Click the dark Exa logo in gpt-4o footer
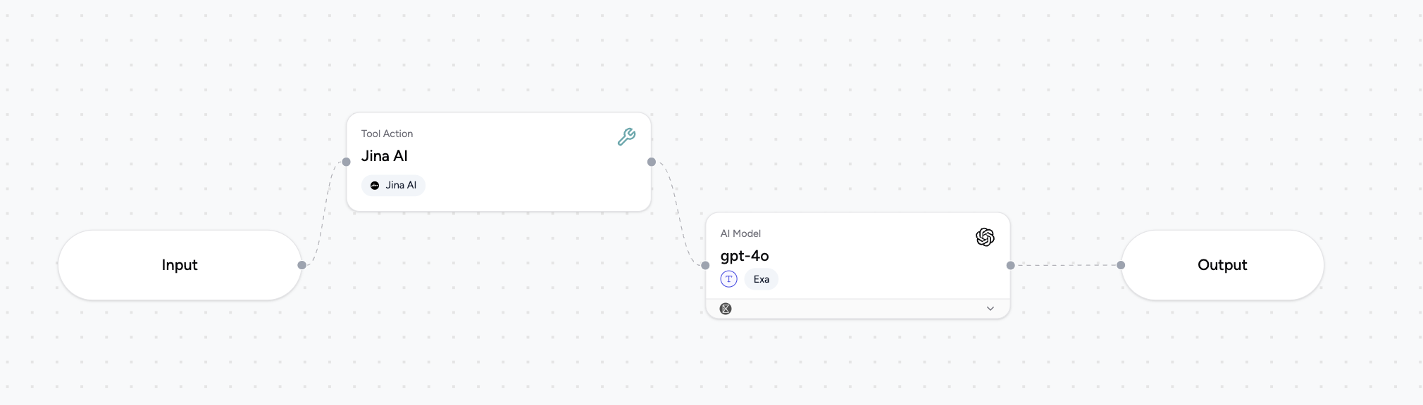 726,309
